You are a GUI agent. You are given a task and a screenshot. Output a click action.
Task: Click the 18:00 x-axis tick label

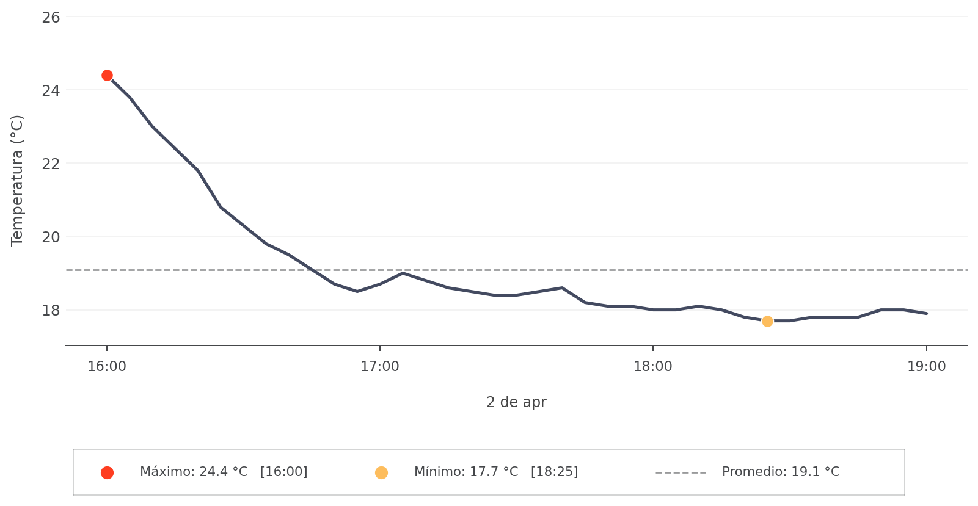click(x=653, y=367)
